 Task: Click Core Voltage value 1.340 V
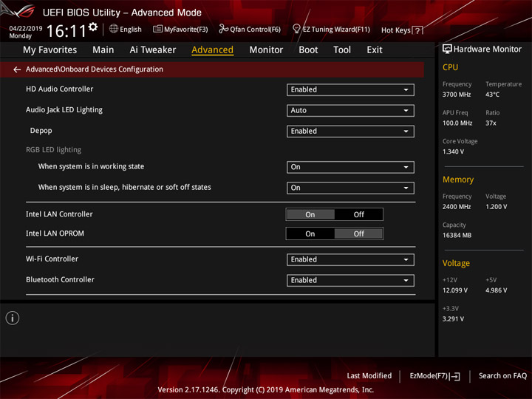(x=453, y=151)
